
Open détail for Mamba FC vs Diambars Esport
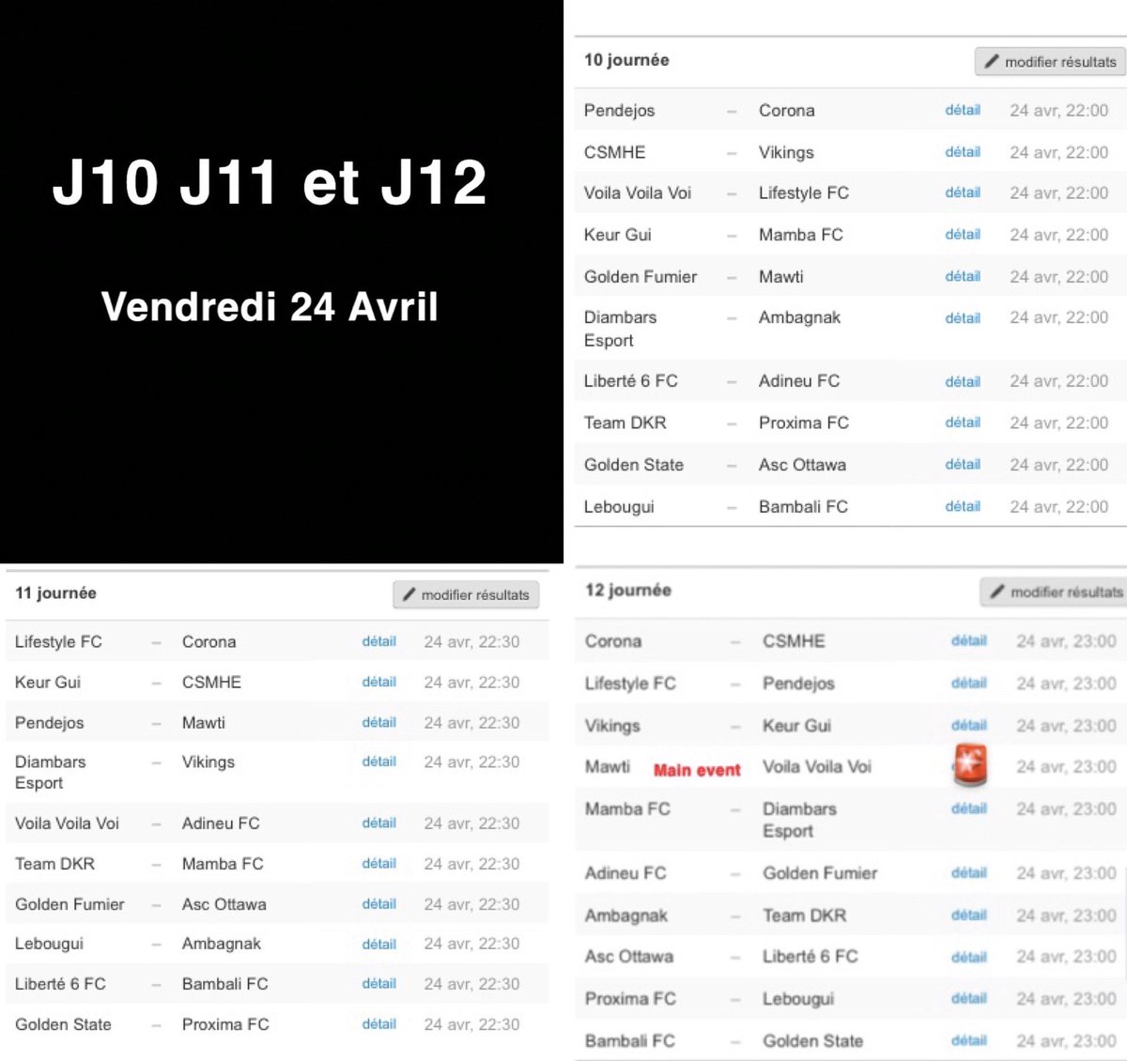[x=968, y=808]
